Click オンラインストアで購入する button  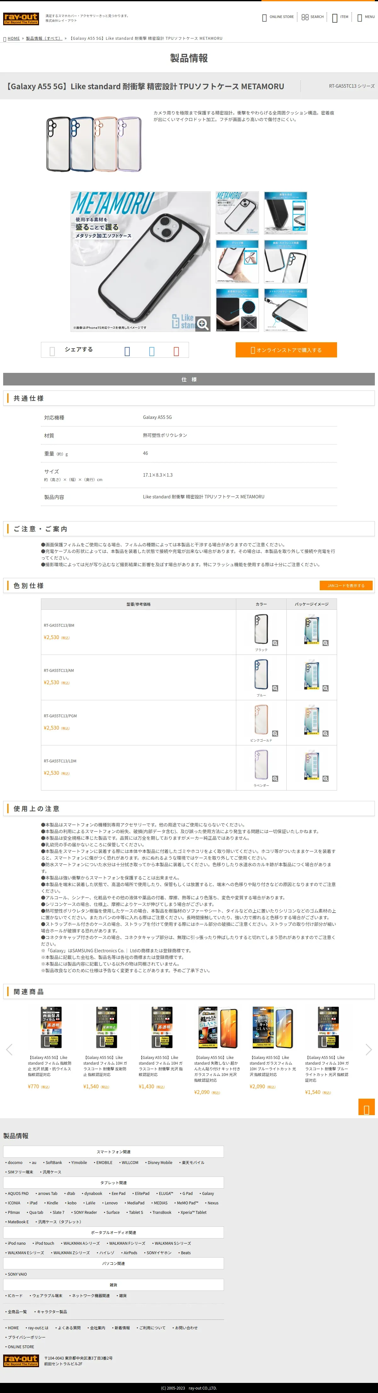pyautogui.click(x=286, y=350)
